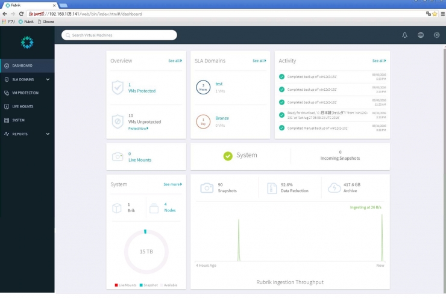This screenshot has height=298, width=446.
Task: Expand the SLA Domains sidebar menu
Action: (48, 79)
